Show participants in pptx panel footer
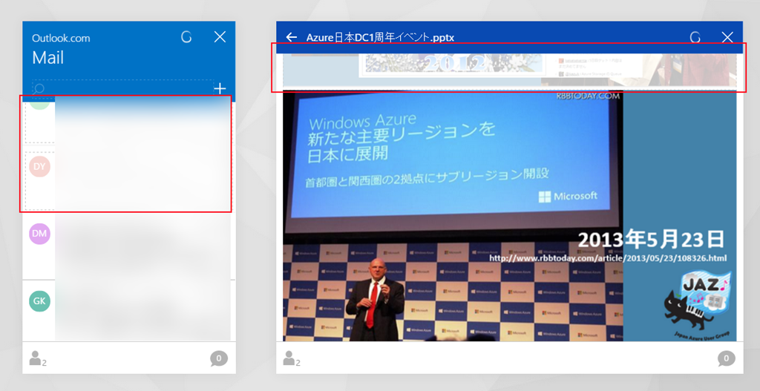The width and height of the screenshot is (760, 391). pyautogui.click(x=289, y=359)
